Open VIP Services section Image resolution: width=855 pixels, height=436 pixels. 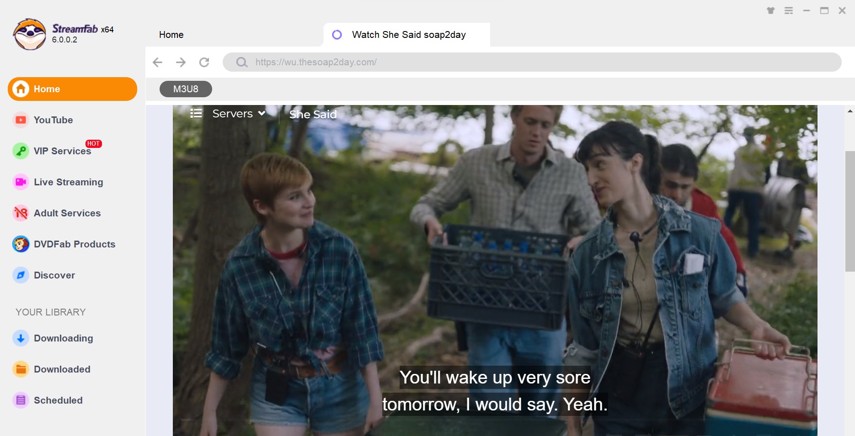(62, 151)
